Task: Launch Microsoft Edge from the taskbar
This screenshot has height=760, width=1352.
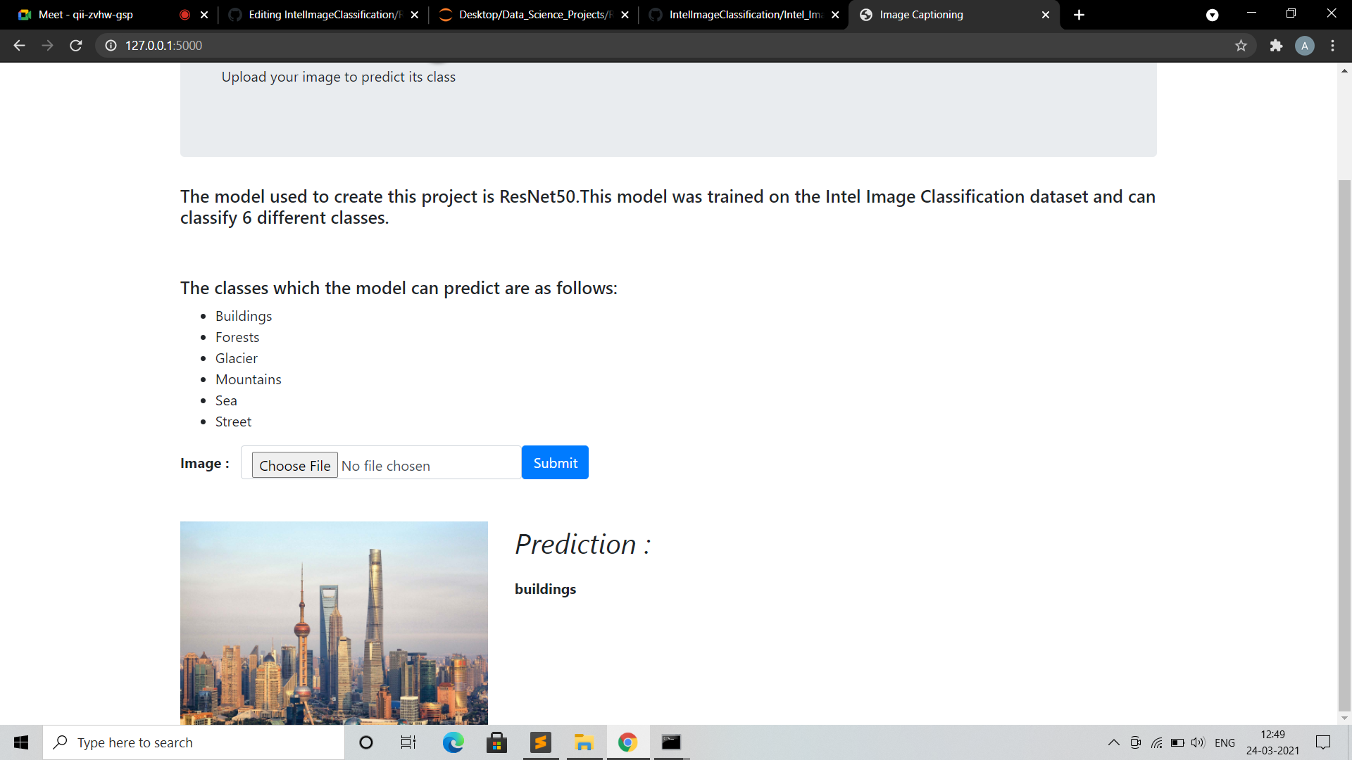Action: tap(453, 742)
